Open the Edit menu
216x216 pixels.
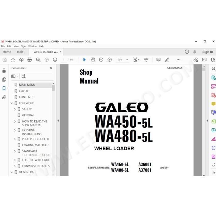click(9, 46)
